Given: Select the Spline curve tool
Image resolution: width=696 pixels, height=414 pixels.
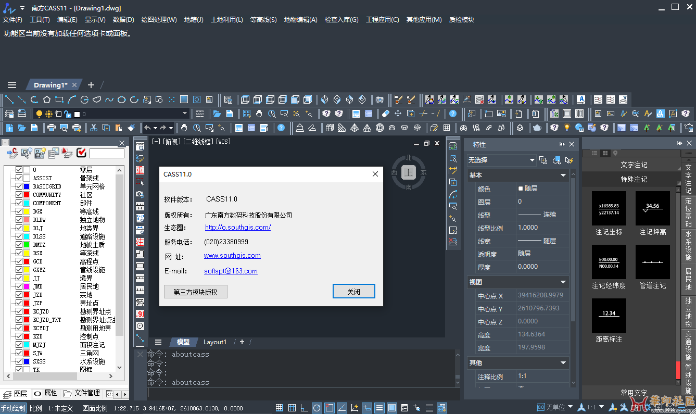Looking at the screenshot, I should pyautogui.click(x=109, y=99).
